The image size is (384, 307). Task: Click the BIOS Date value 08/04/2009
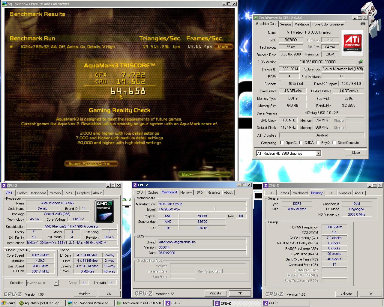[202, 253]
